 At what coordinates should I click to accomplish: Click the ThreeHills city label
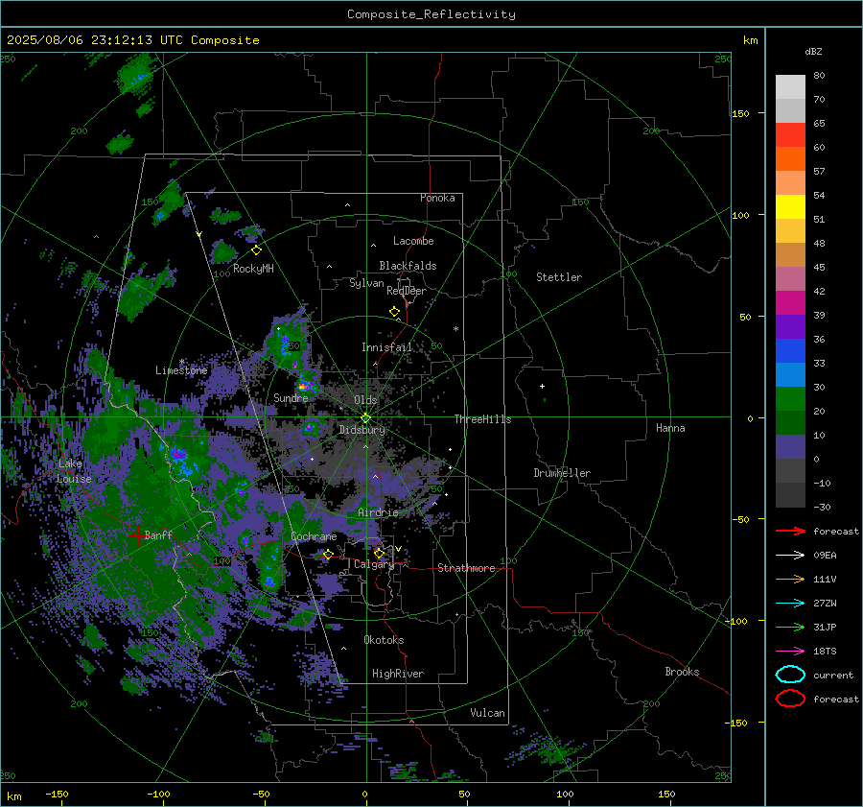pos(482,419)
